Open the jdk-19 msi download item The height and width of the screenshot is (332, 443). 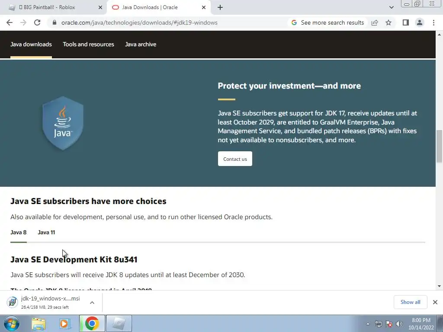[45, 302]
